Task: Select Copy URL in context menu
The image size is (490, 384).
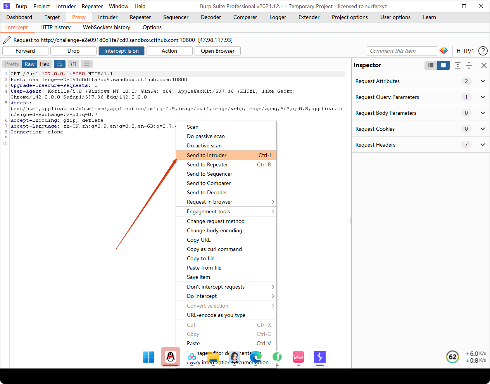Action: tap(226, 240)
